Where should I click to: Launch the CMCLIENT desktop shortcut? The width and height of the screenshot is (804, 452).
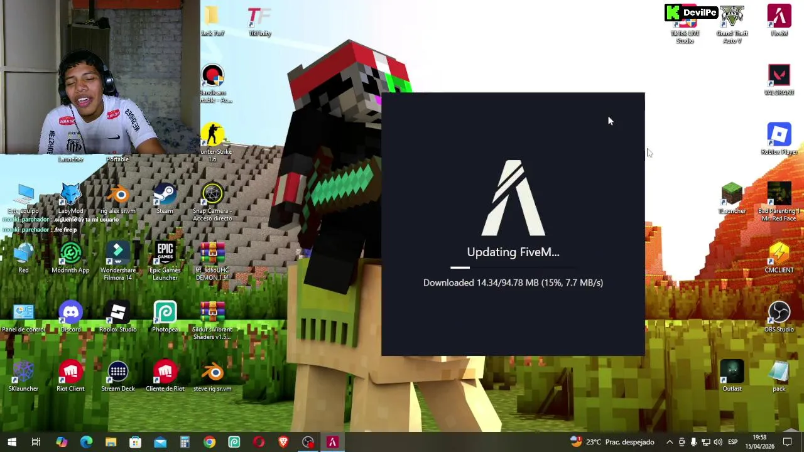pos(779,258)
